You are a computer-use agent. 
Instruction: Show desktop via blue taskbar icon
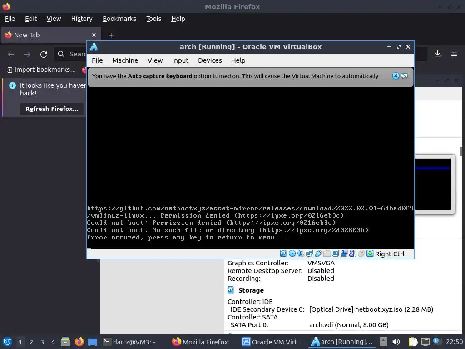tap(93, 342)
